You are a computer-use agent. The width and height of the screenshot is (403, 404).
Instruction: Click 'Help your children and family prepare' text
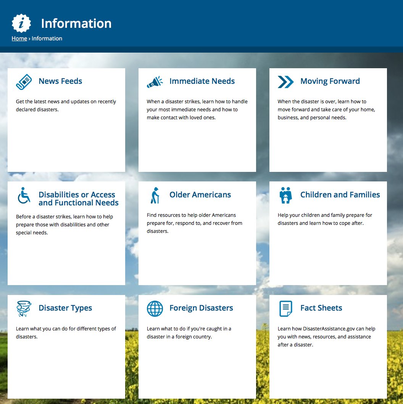coord(325,219)
